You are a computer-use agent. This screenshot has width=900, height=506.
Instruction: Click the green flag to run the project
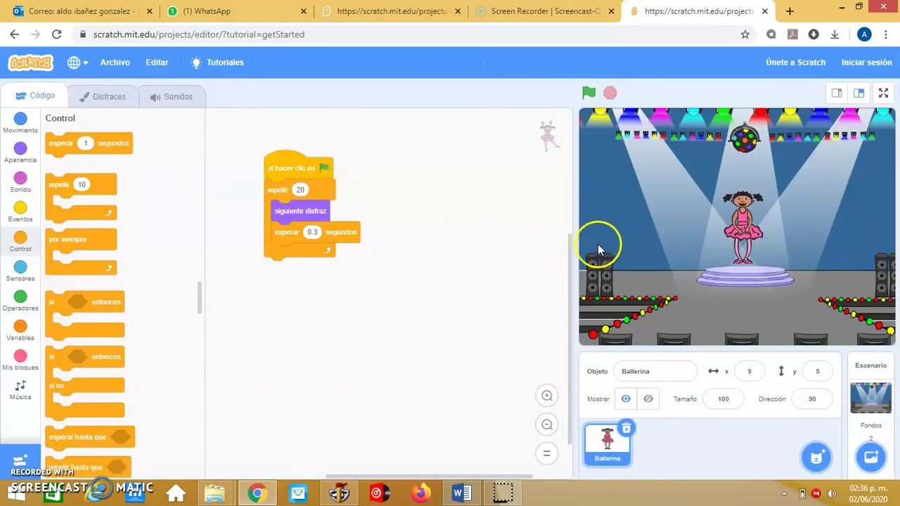(x=589, y=93)
